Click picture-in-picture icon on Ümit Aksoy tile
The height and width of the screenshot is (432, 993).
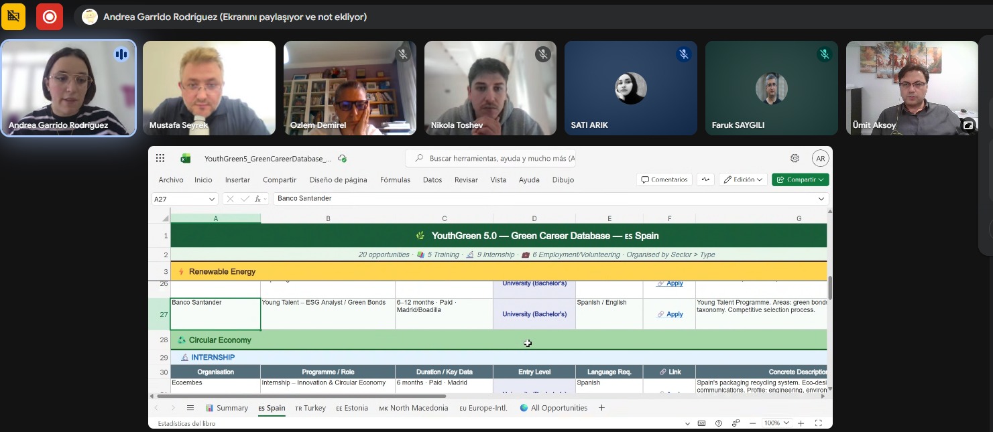pyautogui.click(x=968, y=125)
